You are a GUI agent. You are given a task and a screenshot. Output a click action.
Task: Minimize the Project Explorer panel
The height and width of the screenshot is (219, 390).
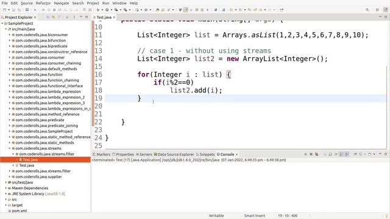click(81, 17)
